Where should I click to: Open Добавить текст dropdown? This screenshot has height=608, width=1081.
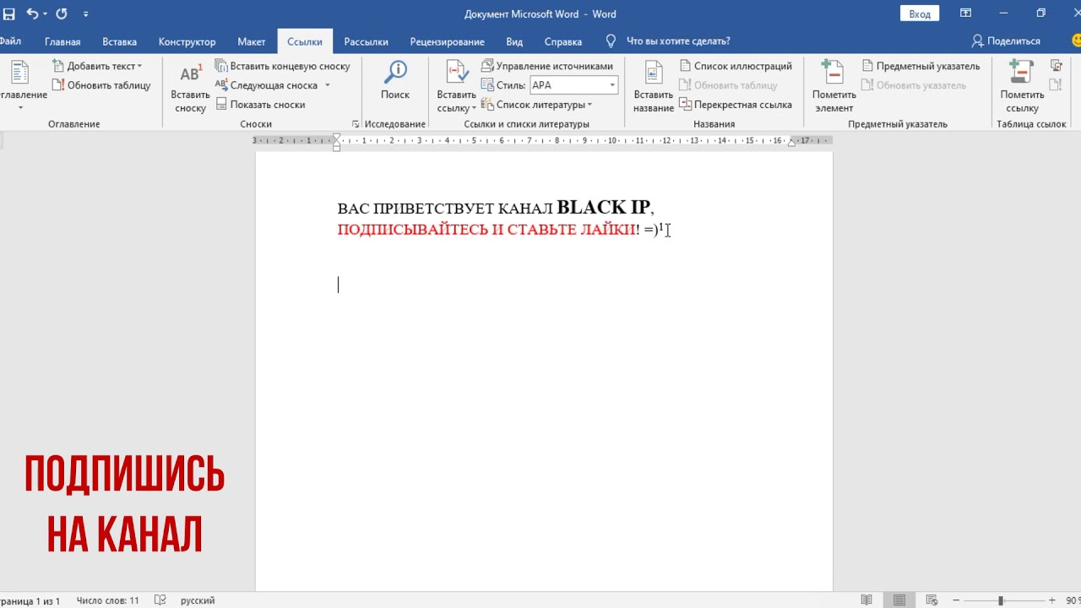pos(97,66)
